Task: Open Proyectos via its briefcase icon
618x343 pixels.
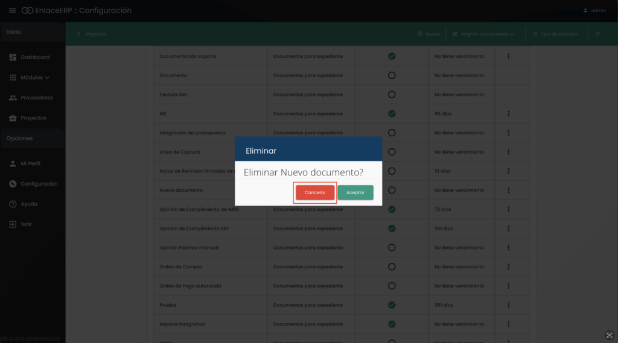Action: 13,118
